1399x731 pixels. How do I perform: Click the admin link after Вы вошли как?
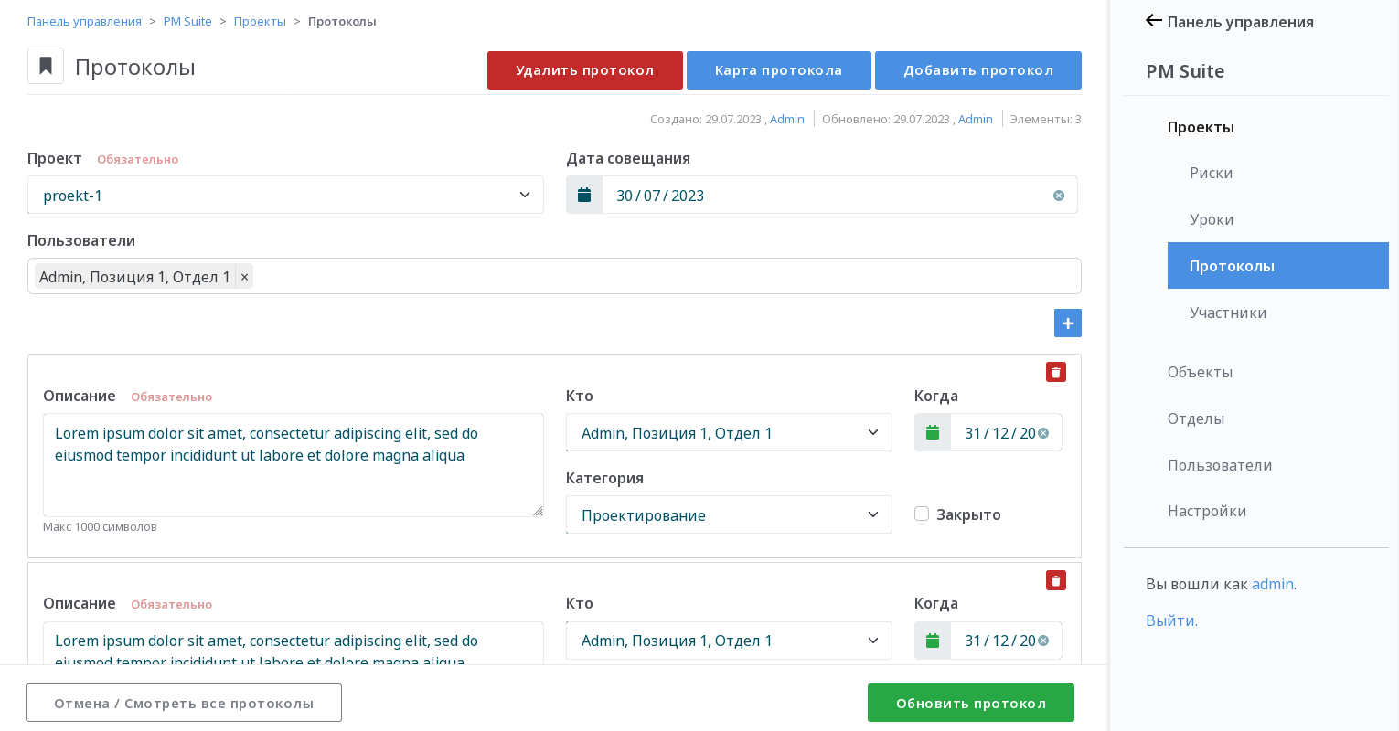(1273, 584)
